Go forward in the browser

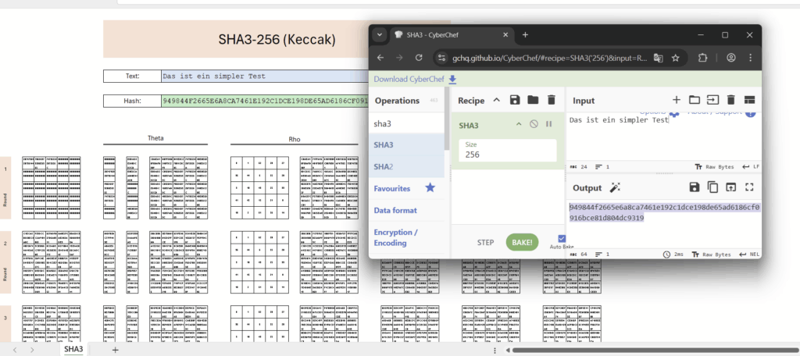click(x=399, y=58)
